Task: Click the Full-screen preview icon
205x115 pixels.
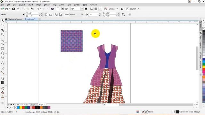Action: pos(86,9)
